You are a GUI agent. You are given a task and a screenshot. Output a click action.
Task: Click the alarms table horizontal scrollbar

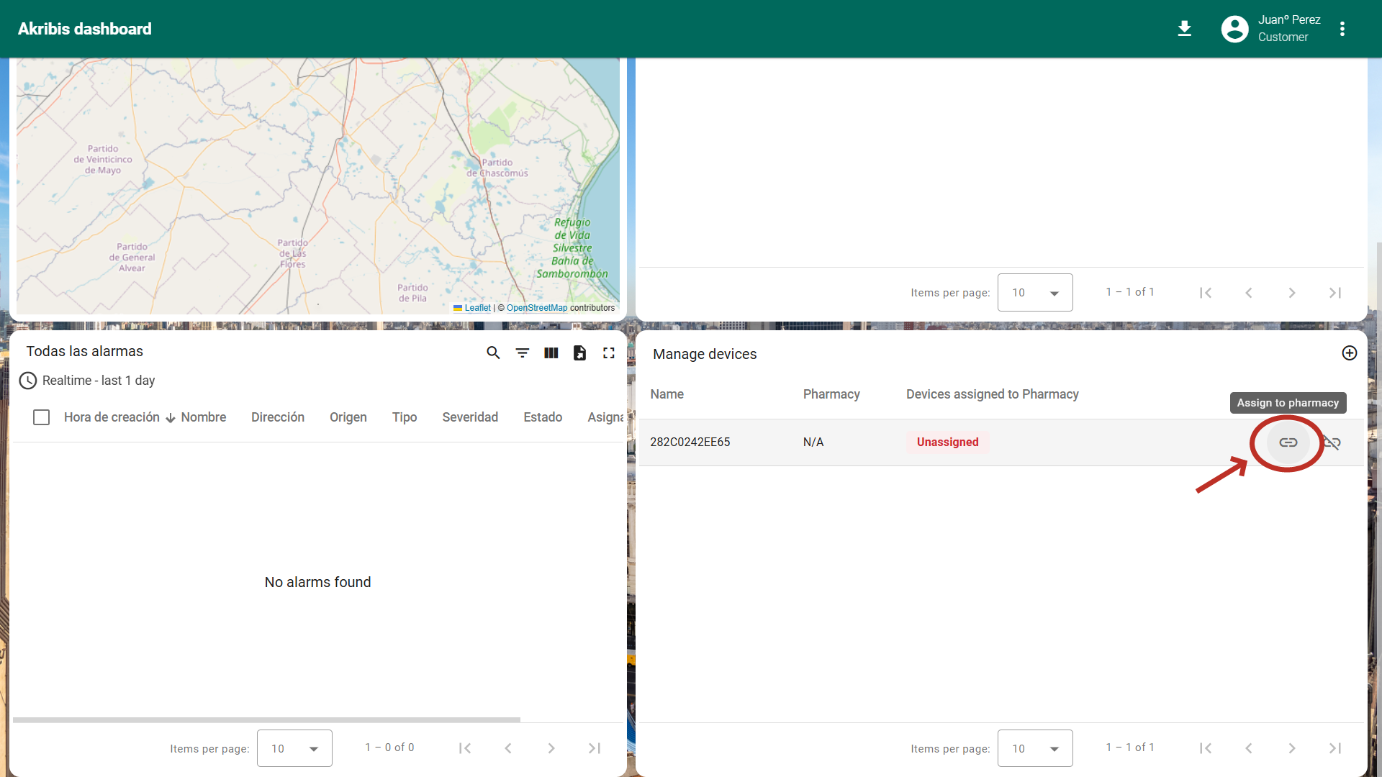pos(266,719)
